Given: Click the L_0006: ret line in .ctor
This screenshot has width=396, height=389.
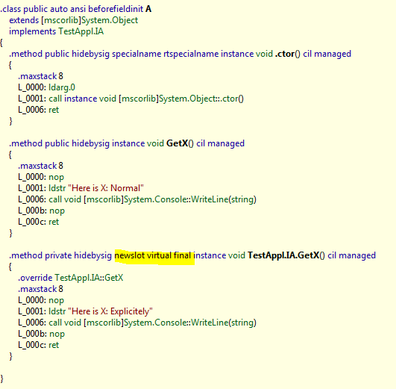Looking at the screenshot, I should click(x=38, y=110).
